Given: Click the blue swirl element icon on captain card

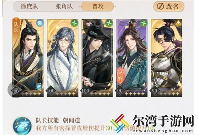Looking at the screenshot, I should click(40, 23).
